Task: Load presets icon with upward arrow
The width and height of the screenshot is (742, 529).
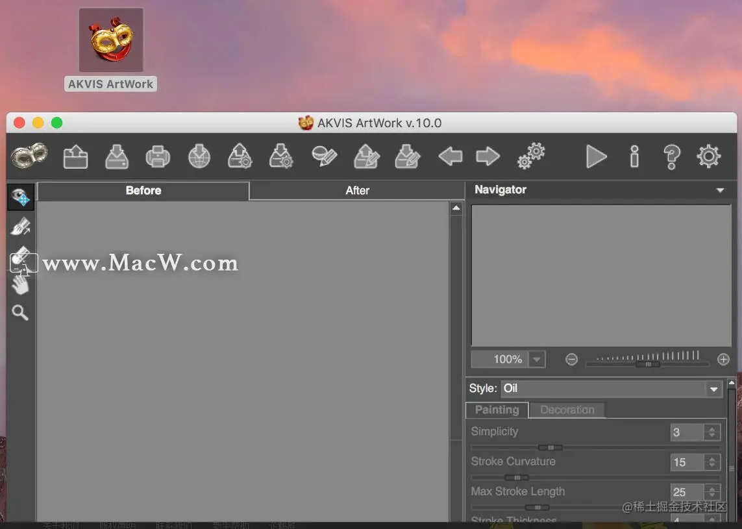Action: [x=240, y=156]
